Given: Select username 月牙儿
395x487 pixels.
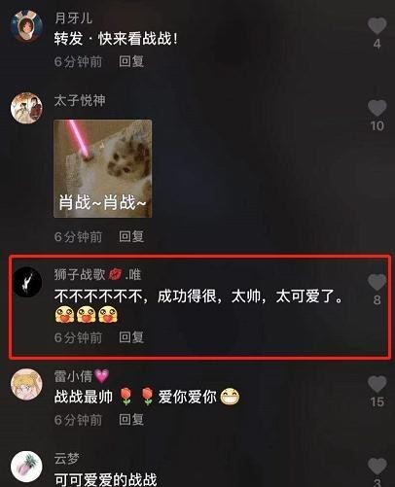Looking at the screenshot, I should click(73, 17).
